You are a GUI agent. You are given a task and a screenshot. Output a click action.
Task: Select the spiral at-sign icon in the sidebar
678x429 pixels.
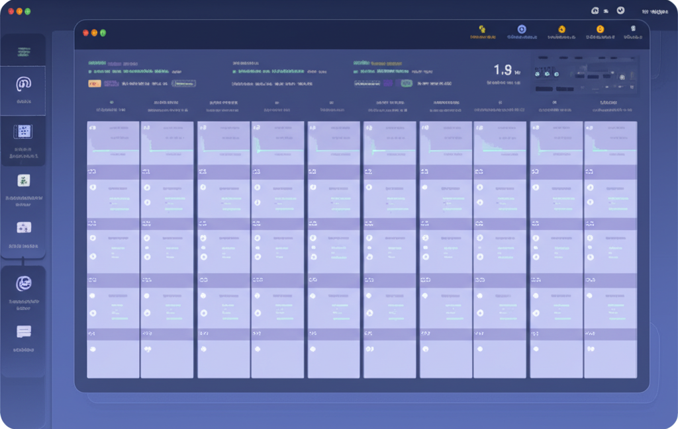(x=24, y=84)
